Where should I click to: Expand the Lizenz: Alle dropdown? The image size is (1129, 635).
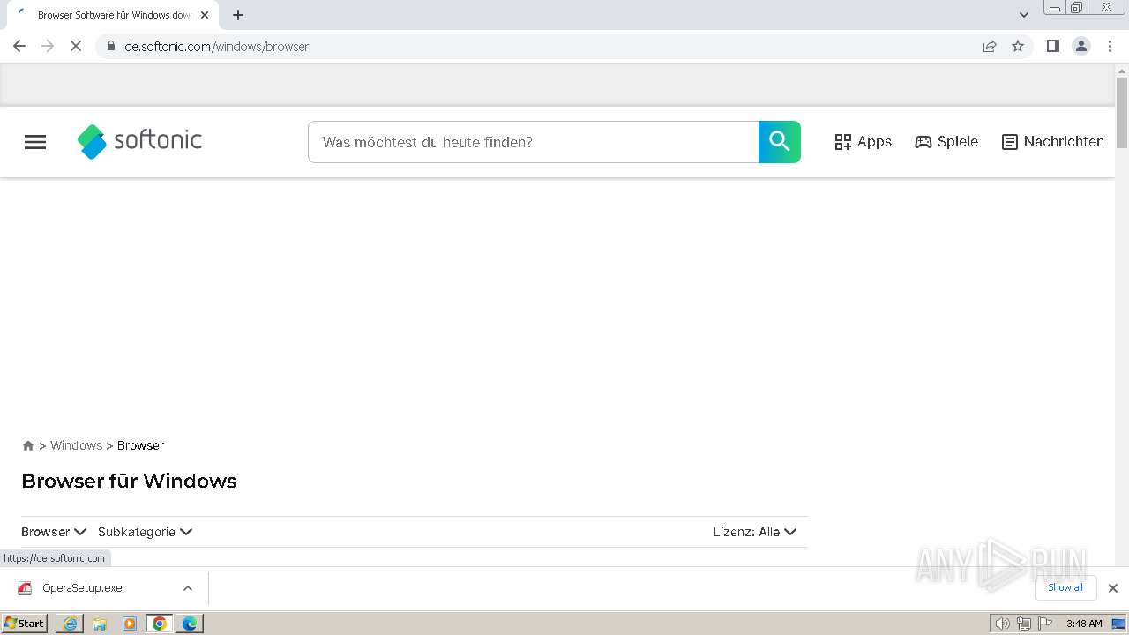(755, 532)
